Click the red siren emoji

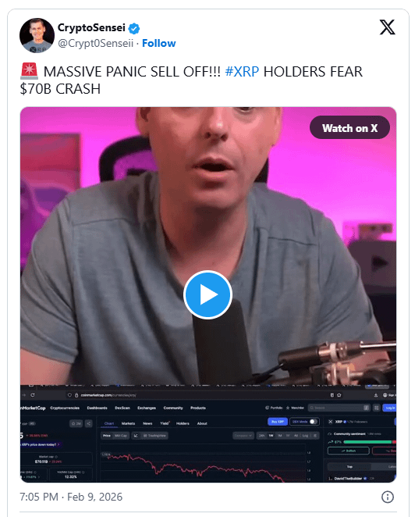(x=30, y=71)
